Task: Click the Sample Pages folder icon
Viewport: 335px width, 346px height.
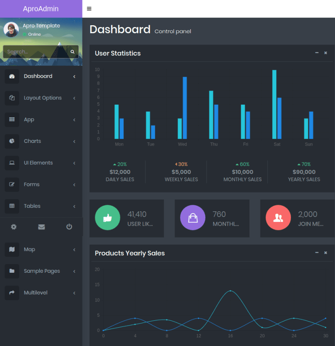Action: (x=12, y=271)
